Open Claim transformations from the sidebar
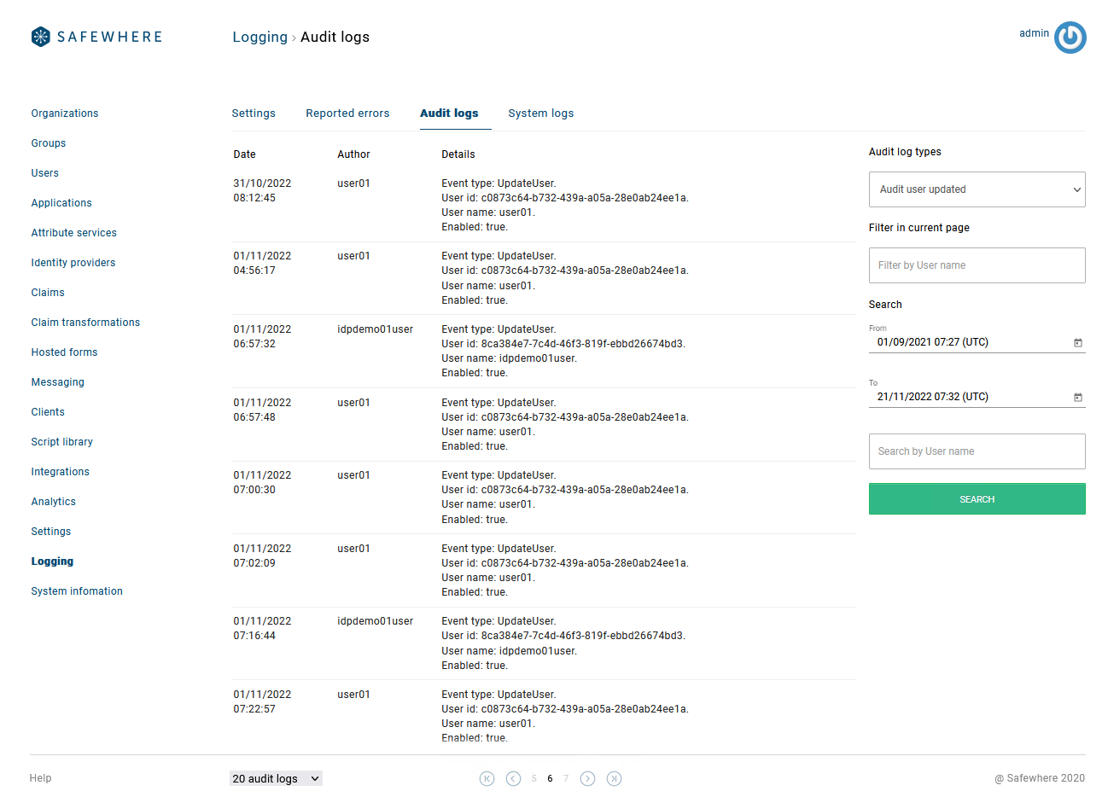The height and width of the screenshot is (797, 1108). point(85,323)
